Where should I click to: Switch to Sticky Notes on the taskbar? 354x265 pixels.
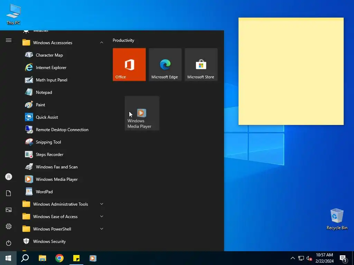pos(76,258)
